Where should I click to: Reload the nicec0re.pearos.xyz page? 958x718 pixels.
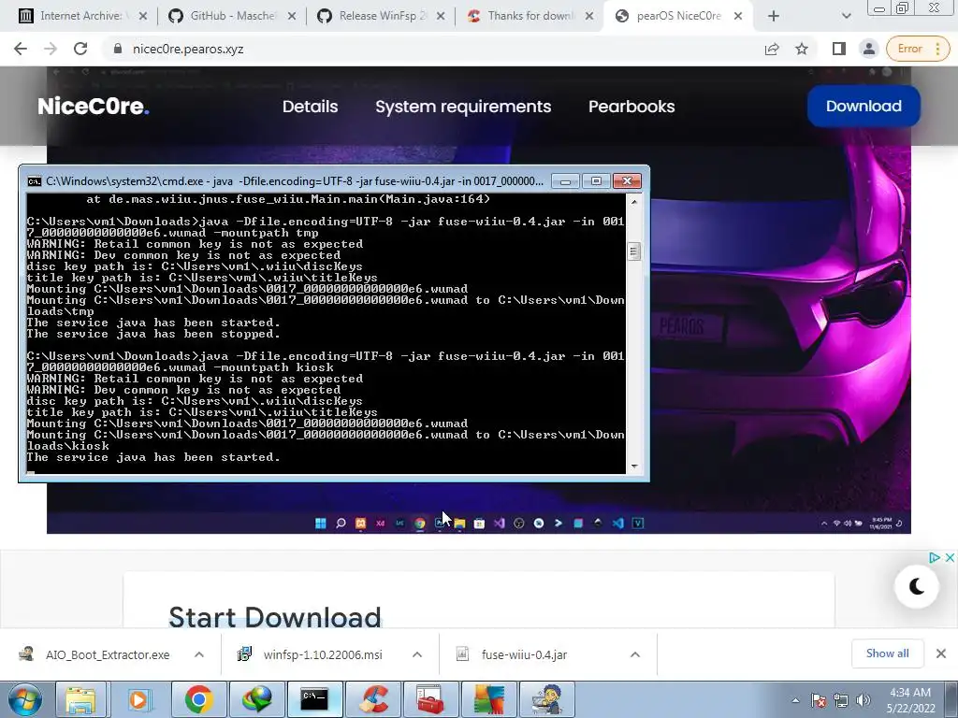80,49
